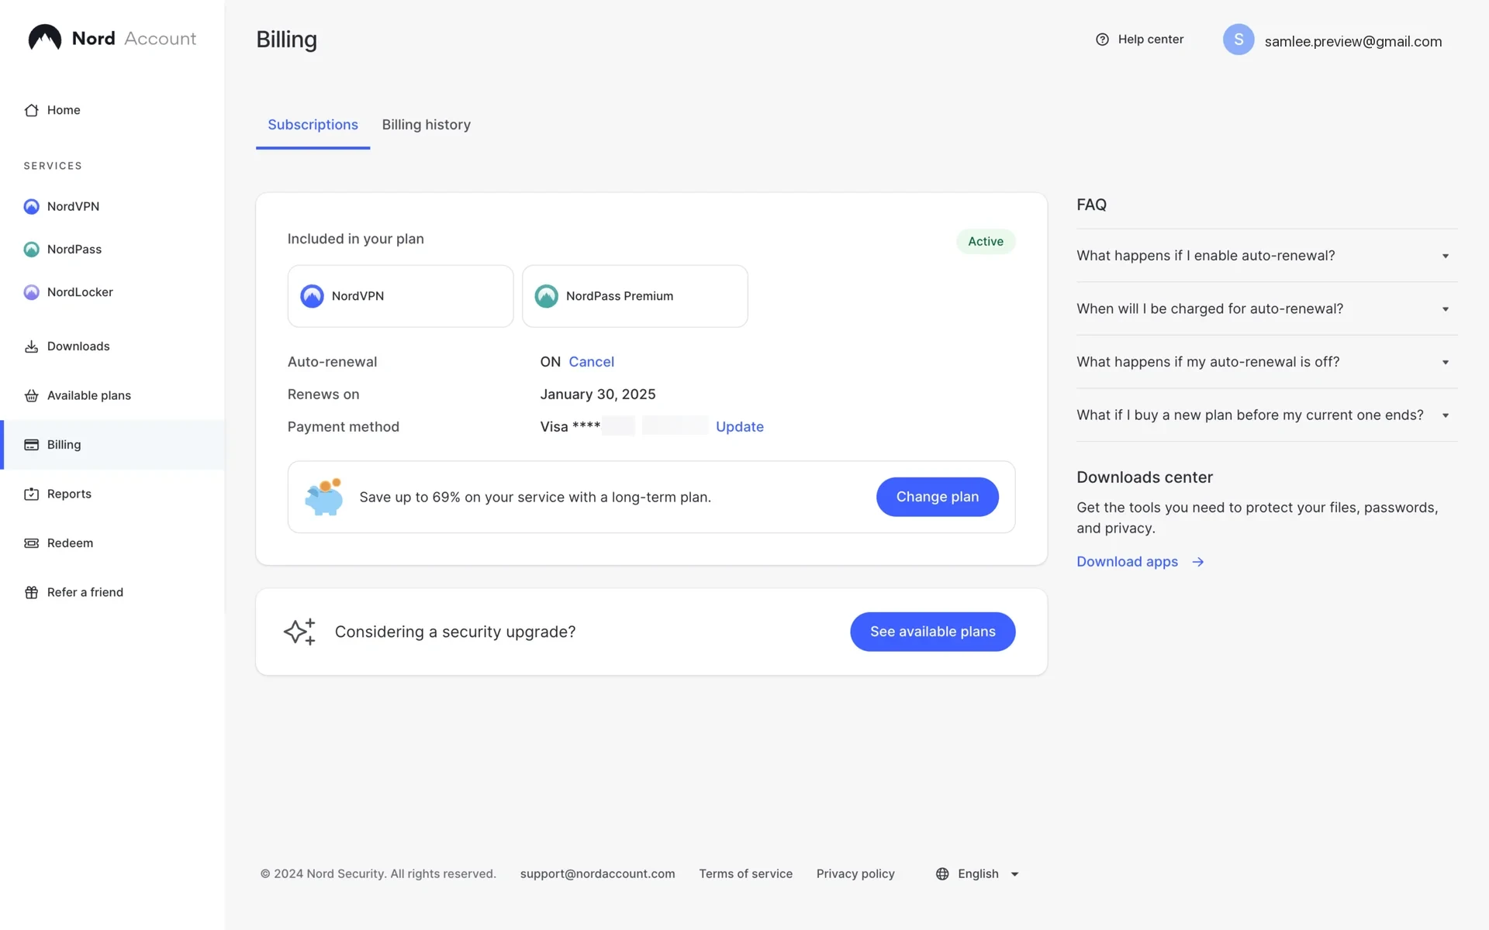Switch to the Subscriptions tab

pyautogui.click(x=313, y=125)
